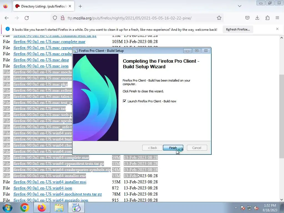
Task: Open firefox-90.0a1.en-US.win64.mozinfo.json link
Action: [x=51, y=200]
